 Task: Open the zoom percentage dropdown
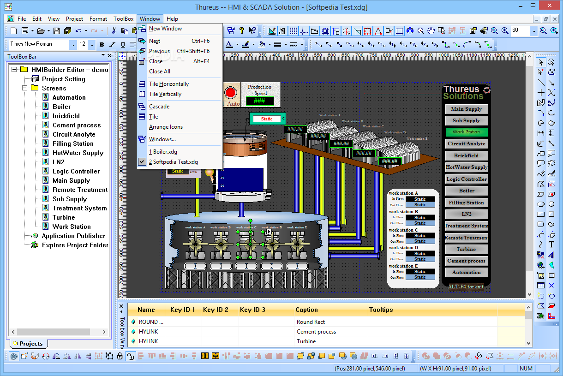pos(534,31)
